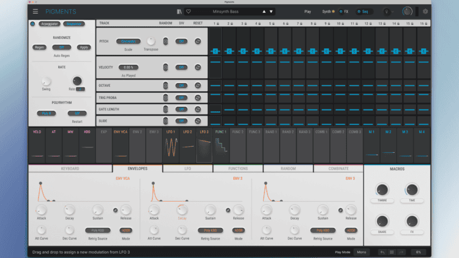Toggle ENV VCA release link icon

(115, 210)
